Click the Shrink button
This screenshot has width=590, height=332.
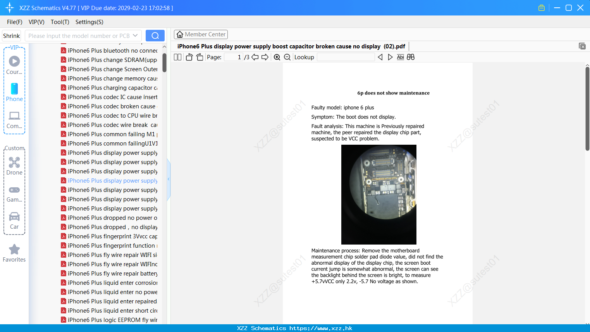tap(11, 36)
